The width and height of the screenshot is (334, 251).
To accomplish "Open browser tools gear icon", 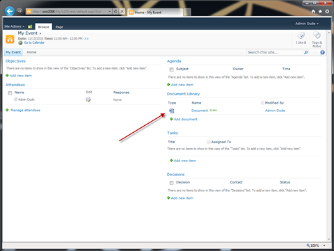I will [327, 11].
